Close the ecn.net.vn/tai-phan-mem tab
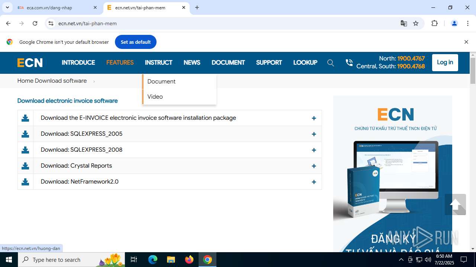This screenshot has width=476, height=267. pos(184,7)
